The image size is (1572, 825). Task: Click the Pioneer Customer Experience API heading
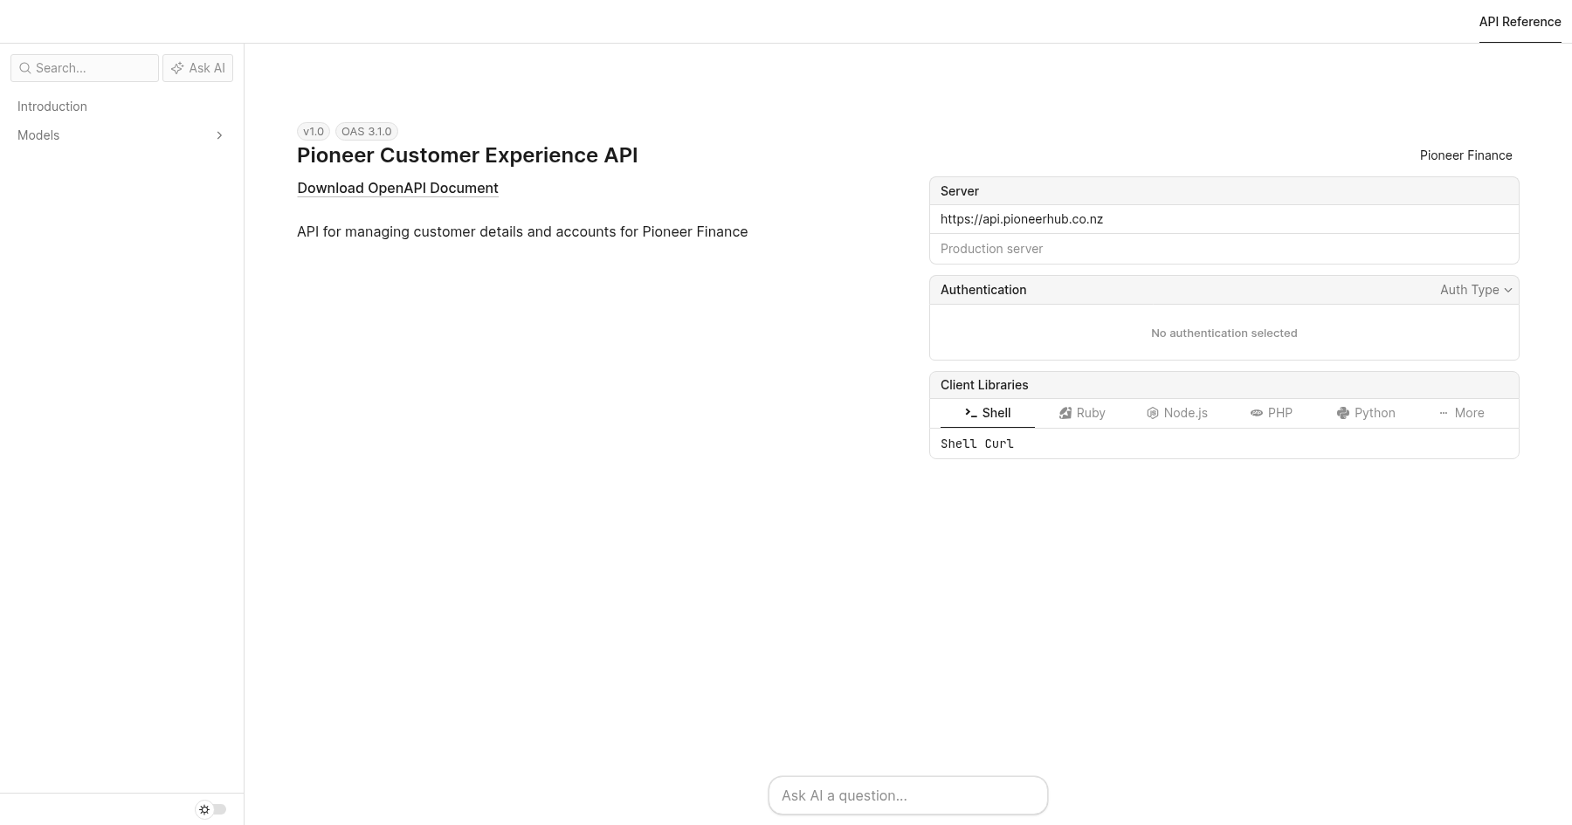[467, 155]
